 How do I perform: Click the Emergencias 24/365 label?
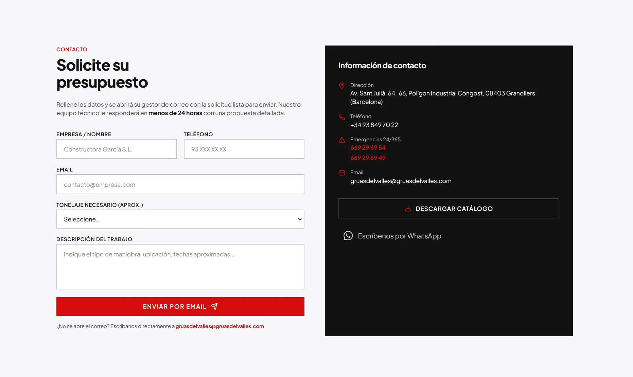(x=375, y=140)
